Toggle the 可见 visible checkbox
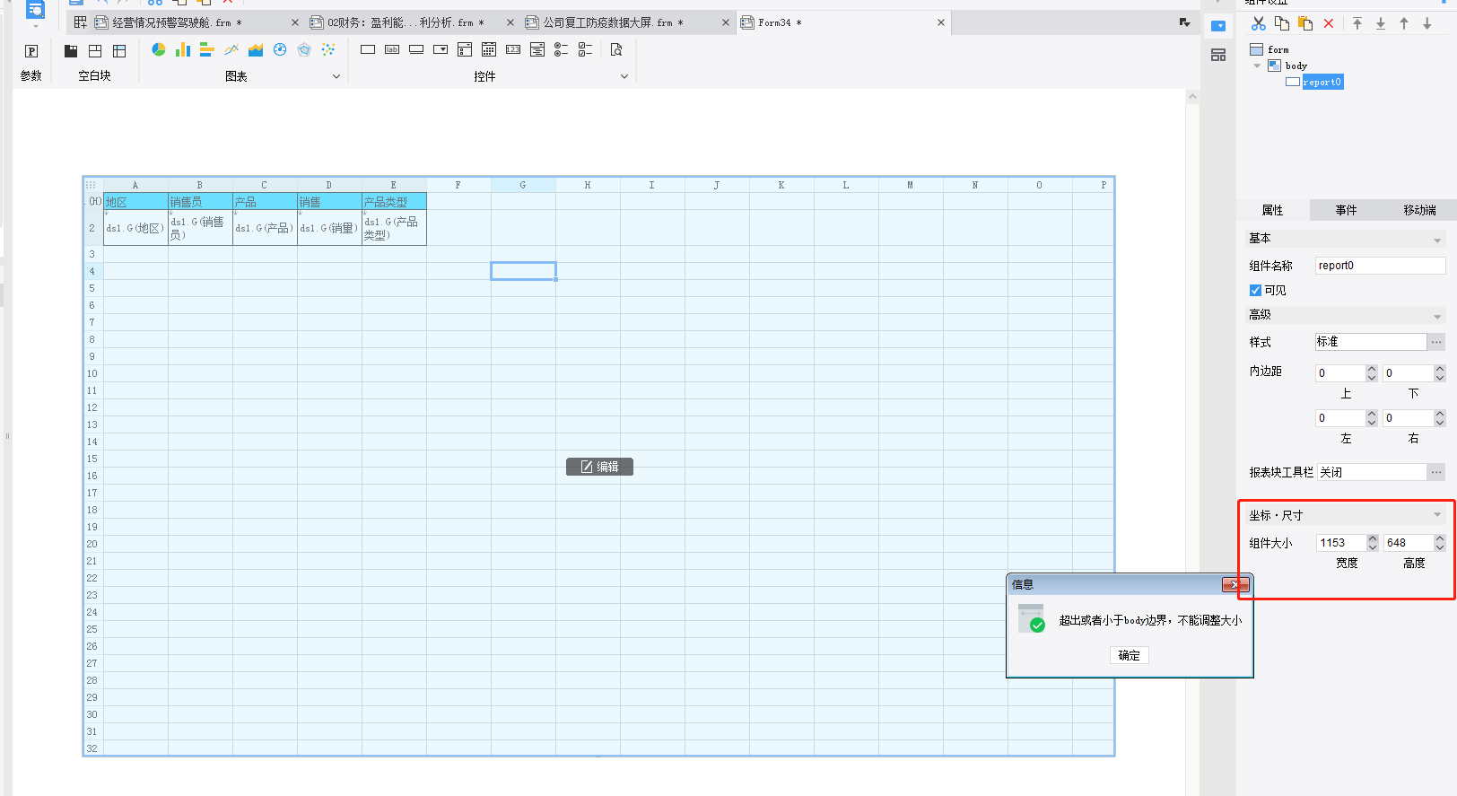The height and width of the screenshot is (796, 1457). (1255, 290)
